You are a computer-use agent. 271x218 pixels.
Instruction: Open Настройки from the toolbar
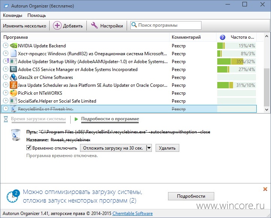coord(107,26)
